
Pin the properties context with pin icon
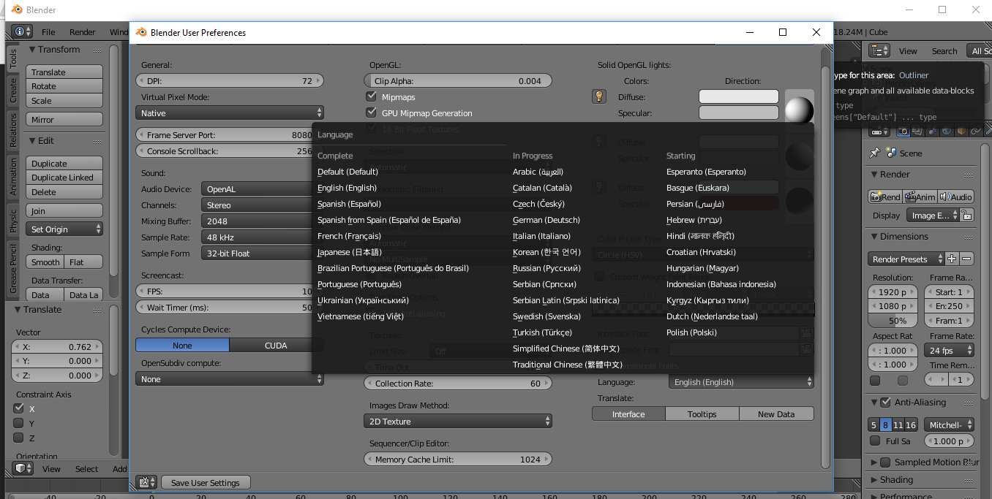point(874,153)
